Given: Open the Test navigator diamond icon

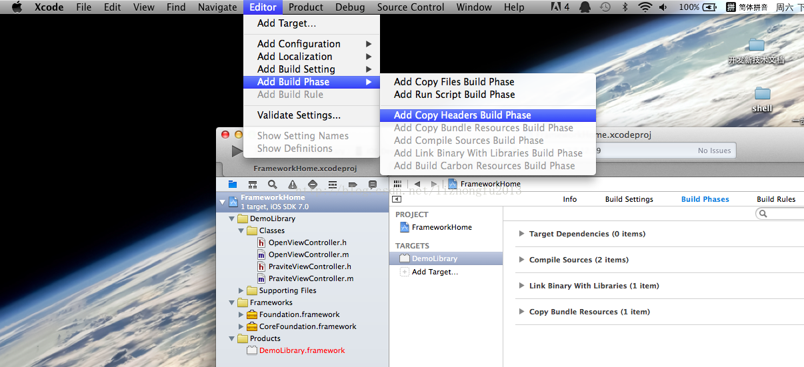Looking at the screenshot, I should [x=313, y=184].
